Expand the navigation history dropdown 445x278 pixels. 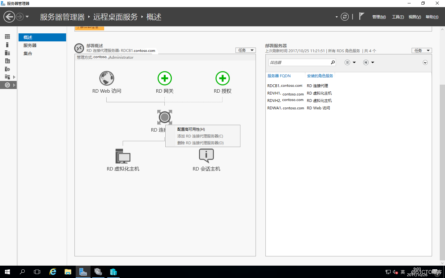[27, 17]
